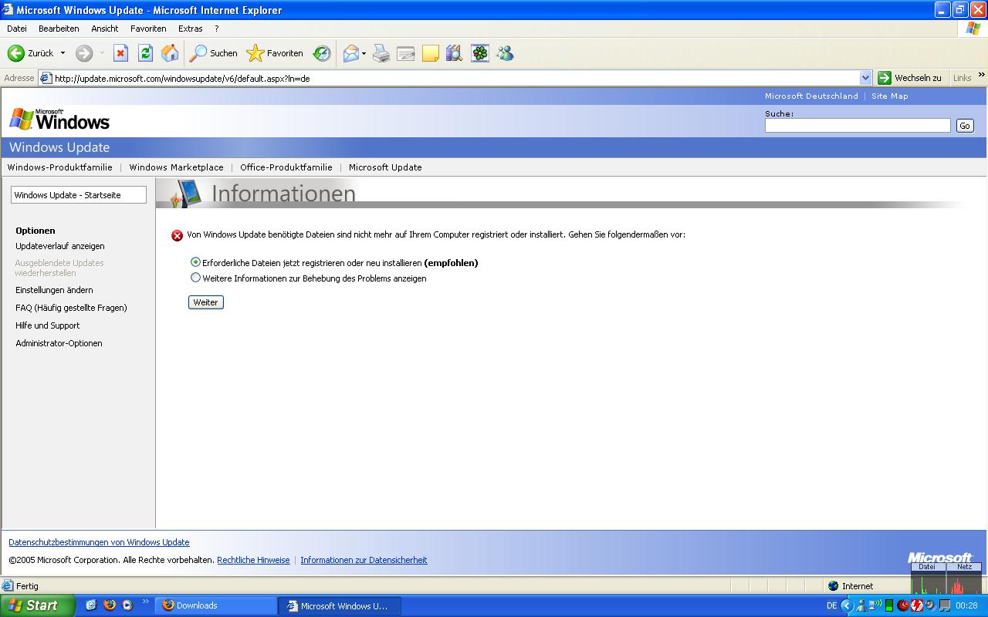Screen dimensions: 988x617
Task: Open the Favoriten menu in menu bar
Action: (148, 29)
